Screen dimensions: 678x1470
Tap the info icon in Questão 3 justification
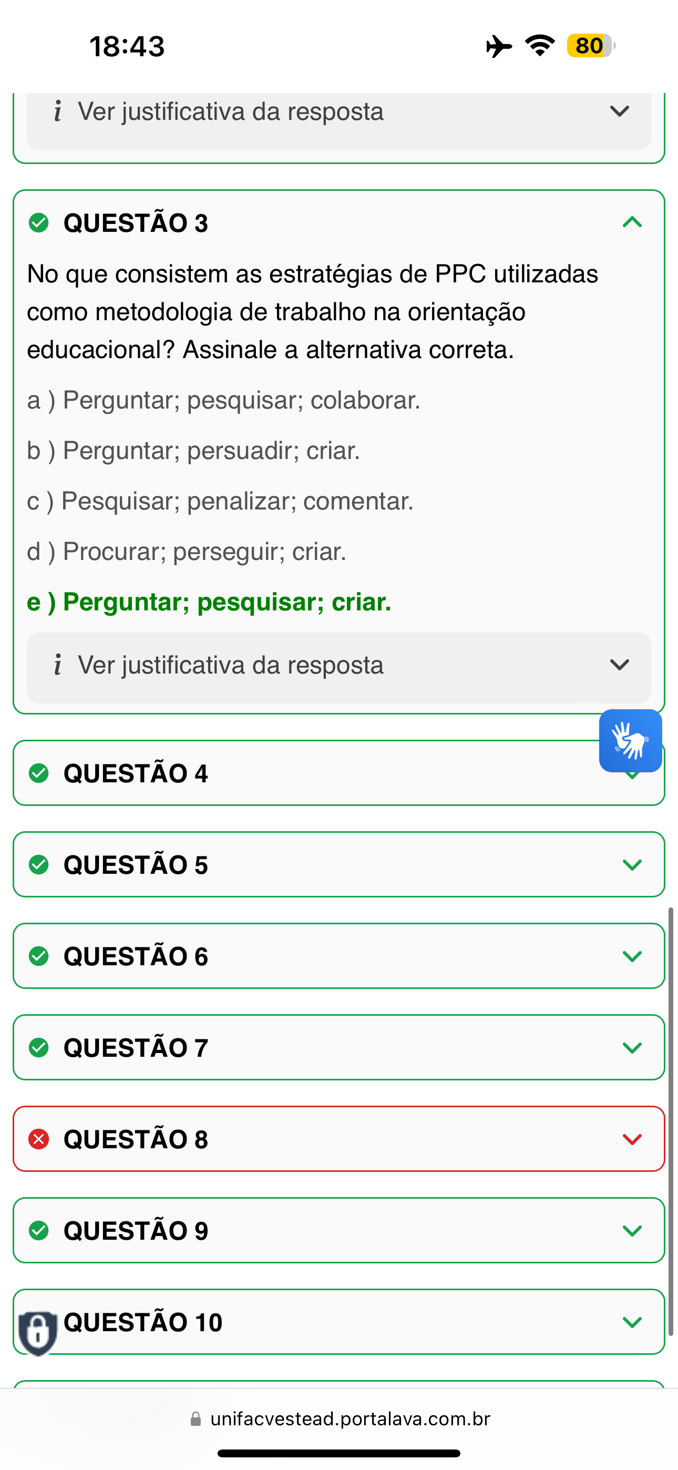[x=58, y=666]
